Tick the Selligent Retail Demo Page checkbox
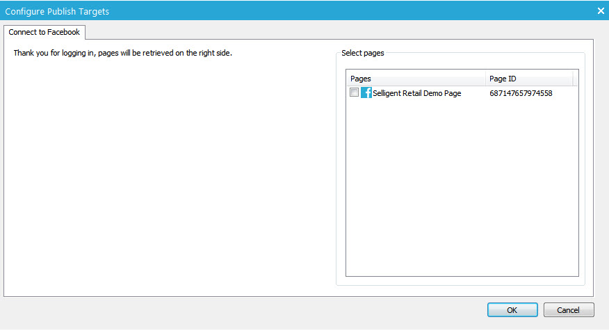This screenshot has height=331, width=609. pos(355,92)
